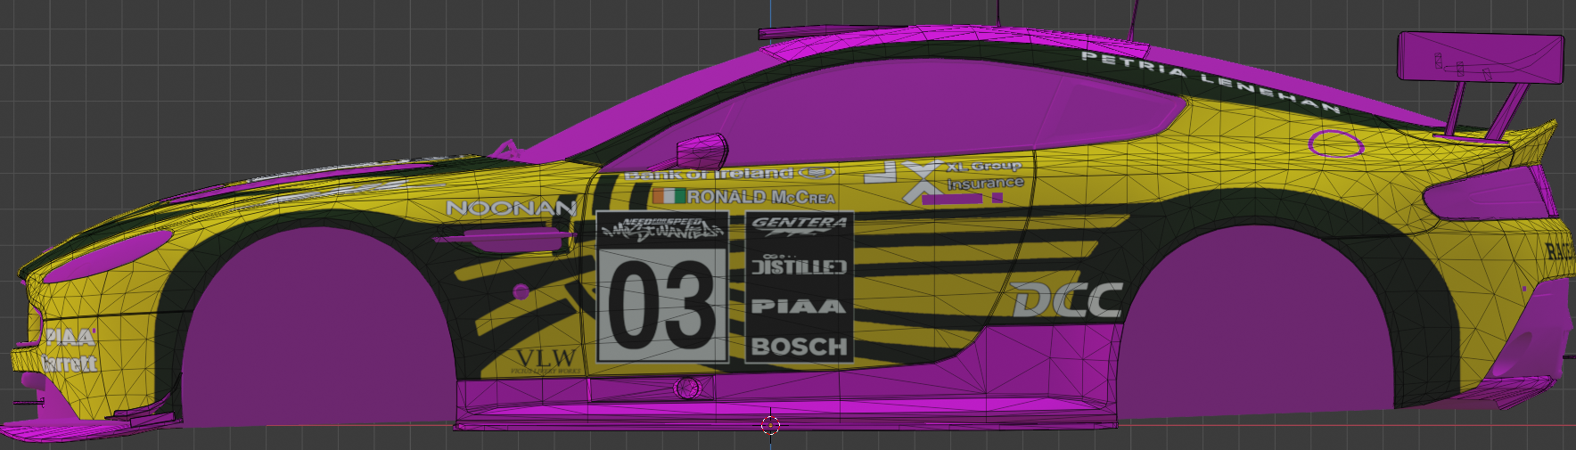Click the 03 race number plate
The width and height of the screenshot is (1576, 450).
pos(661,304)
